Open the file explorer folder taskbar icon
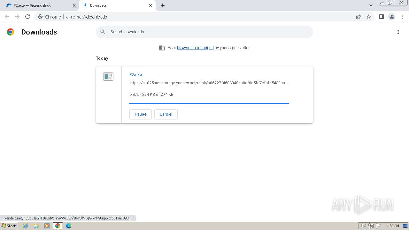Viewport: 409px width, 230px height. pos(36,226)
